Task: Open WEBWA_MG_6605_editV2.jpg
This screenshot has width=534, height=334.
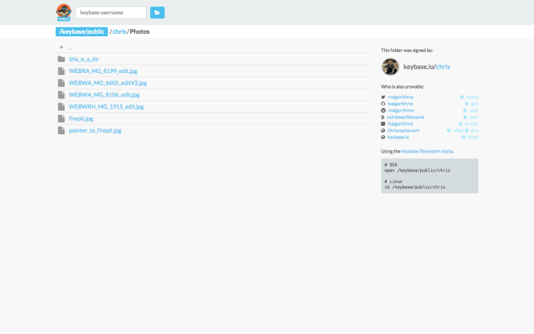Action: point(108,83)
